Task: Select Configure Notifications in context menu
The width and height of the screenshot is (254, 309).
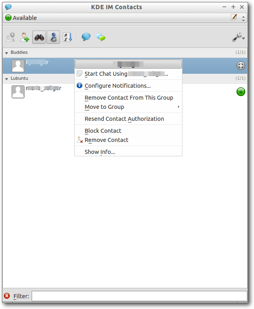Action: [x=118, y=86]
